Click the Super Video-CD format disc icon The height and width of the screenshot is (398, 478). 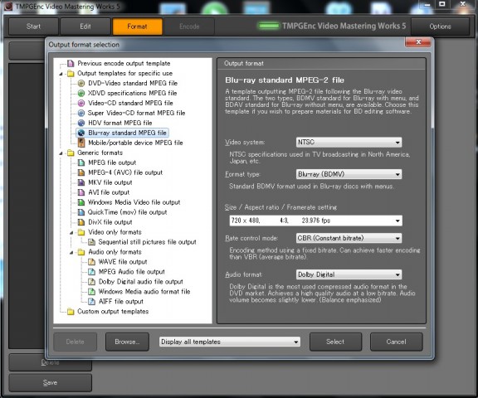pos(81,113)
